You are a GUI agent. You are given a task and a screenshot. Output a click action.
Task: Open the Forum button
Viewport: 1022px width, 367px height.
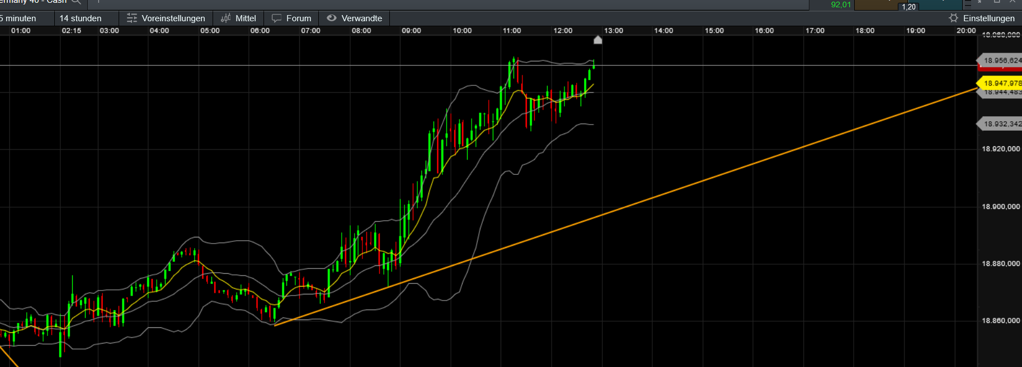pyautogui.click(x=291, y=18)
